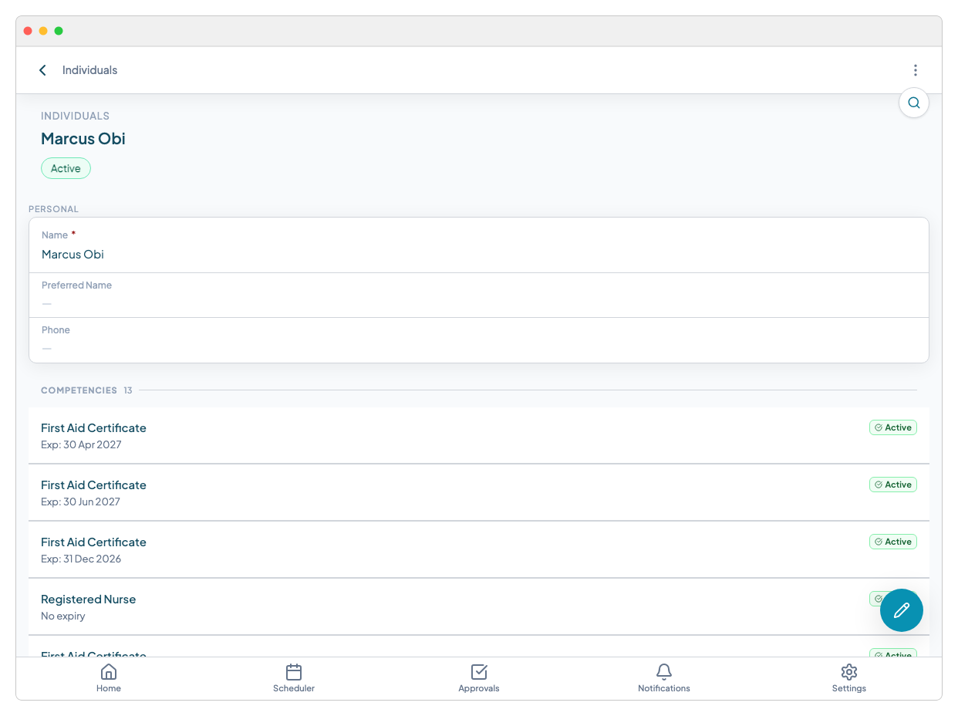
Task: Click the back arrow chevron icon
Action: 43,70
